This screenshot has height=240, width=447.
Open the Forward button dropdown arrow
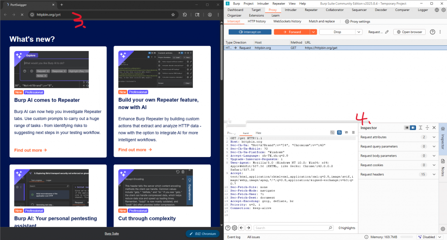click(x=313, y=32)
